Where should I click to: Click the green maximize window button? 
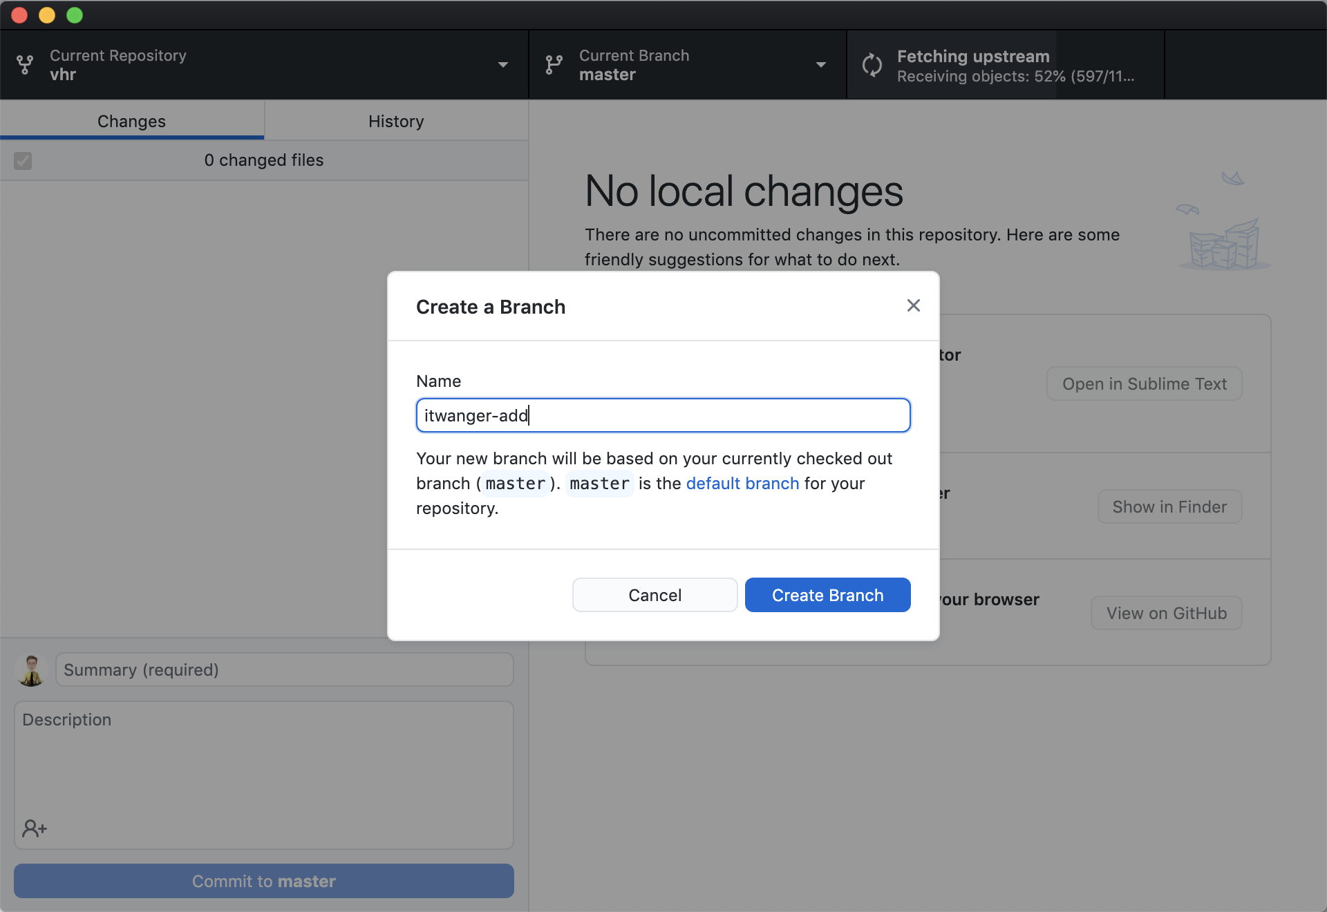tap(75, 15)
